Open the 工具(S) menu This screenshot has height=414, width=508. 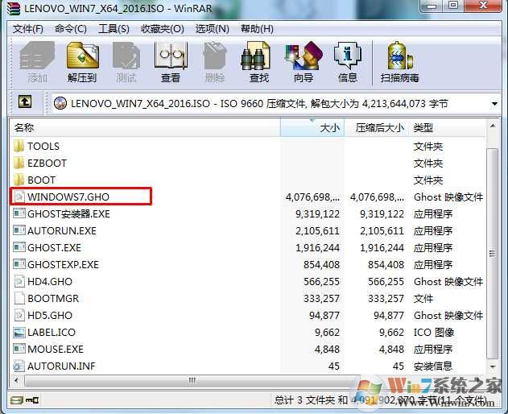[x=114, y=29]
